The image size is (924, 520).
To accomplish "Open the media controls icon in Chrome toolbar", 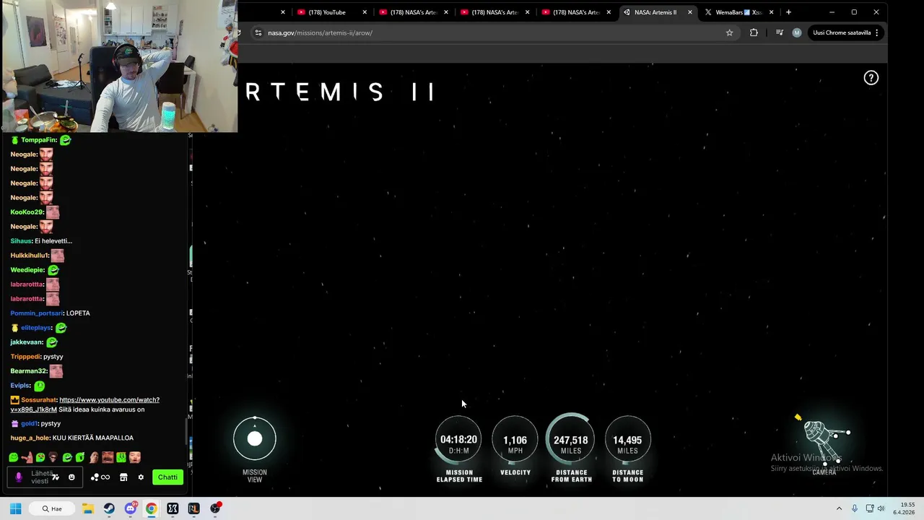I will click(x=779, y=32).
